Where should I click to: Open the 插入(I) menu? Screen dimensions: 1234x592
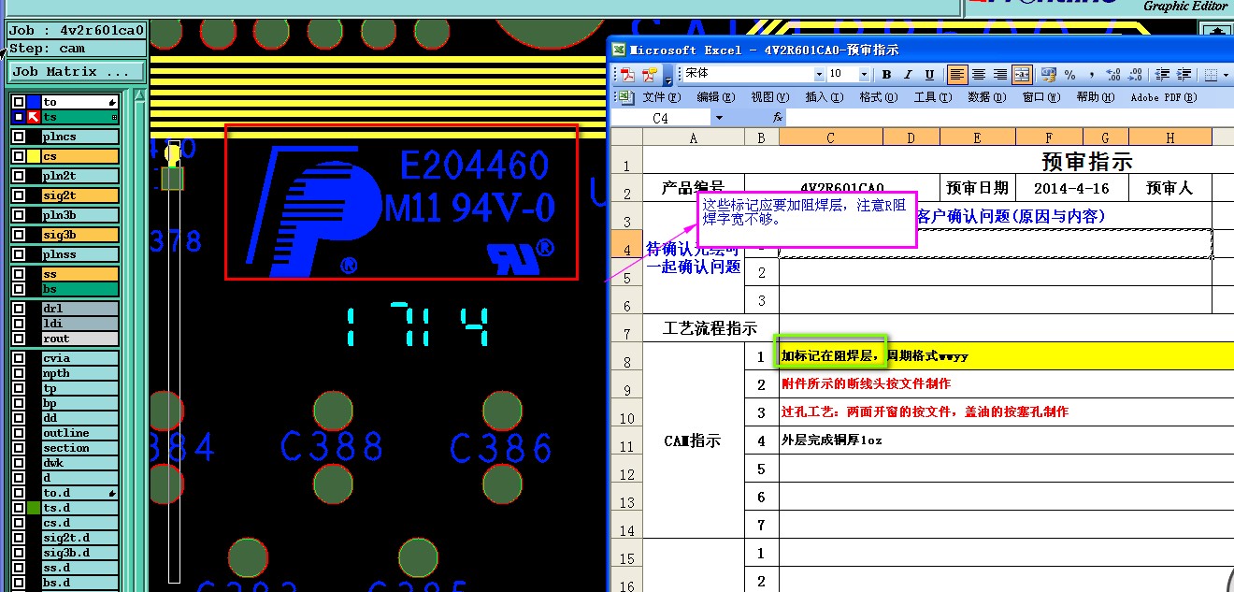(x=824, y=97)
